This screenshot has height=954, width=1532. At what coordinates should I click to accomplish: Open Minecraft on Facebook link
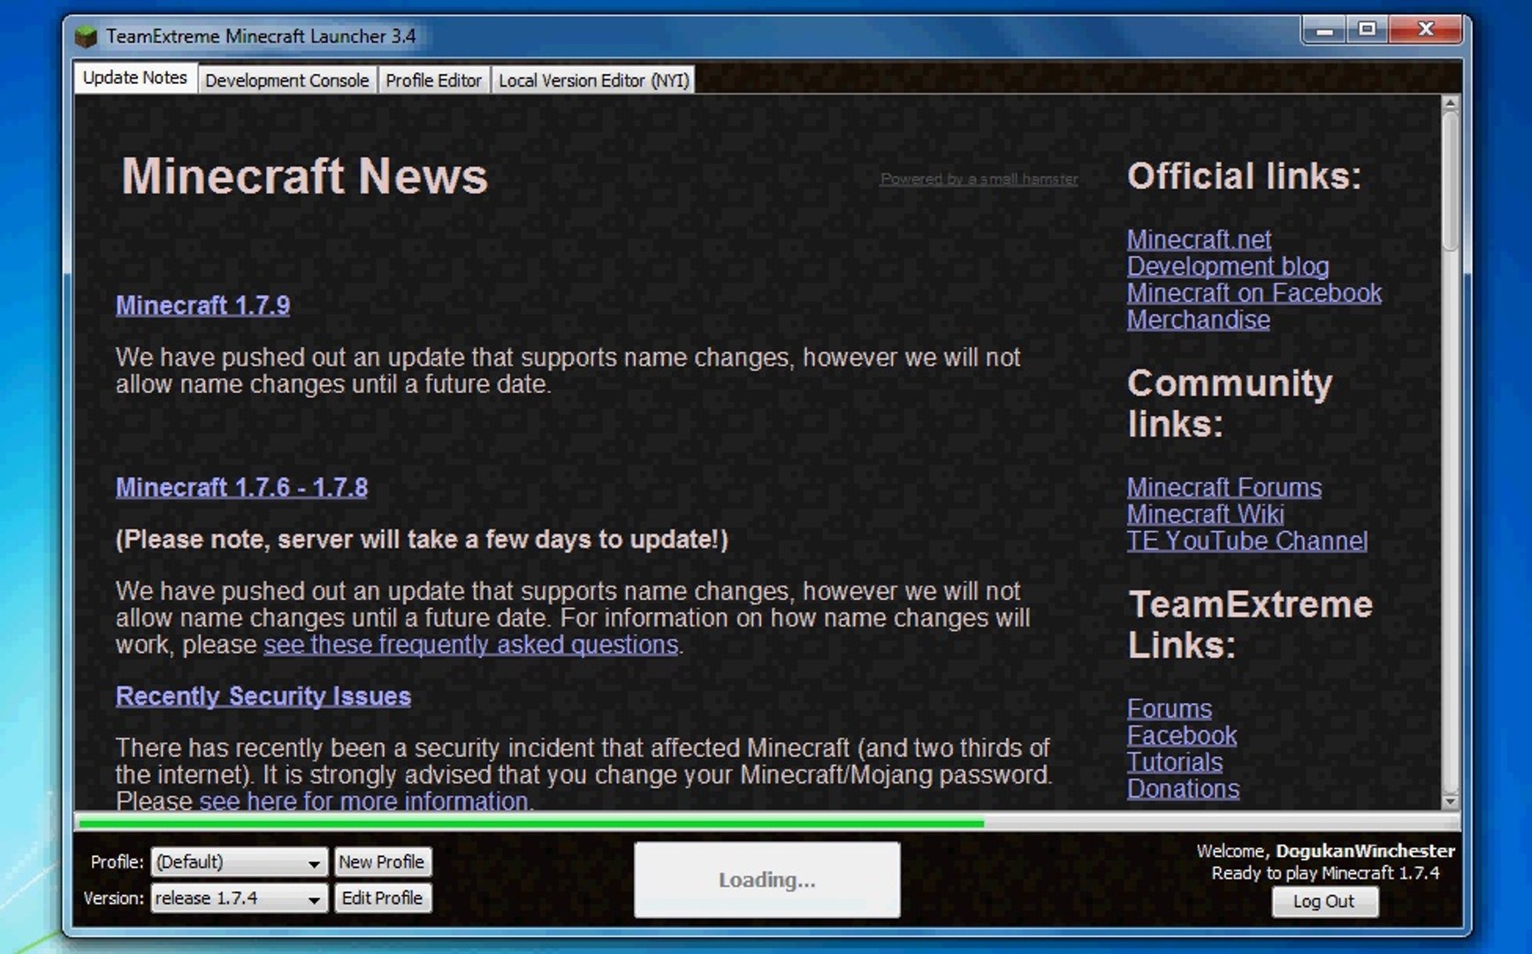click(1254, 292)
